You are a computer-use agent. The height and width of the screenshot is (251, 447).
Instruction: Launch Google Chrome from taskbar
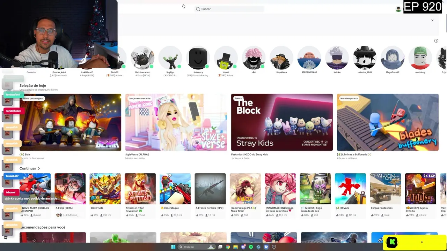tap(228, 247)
